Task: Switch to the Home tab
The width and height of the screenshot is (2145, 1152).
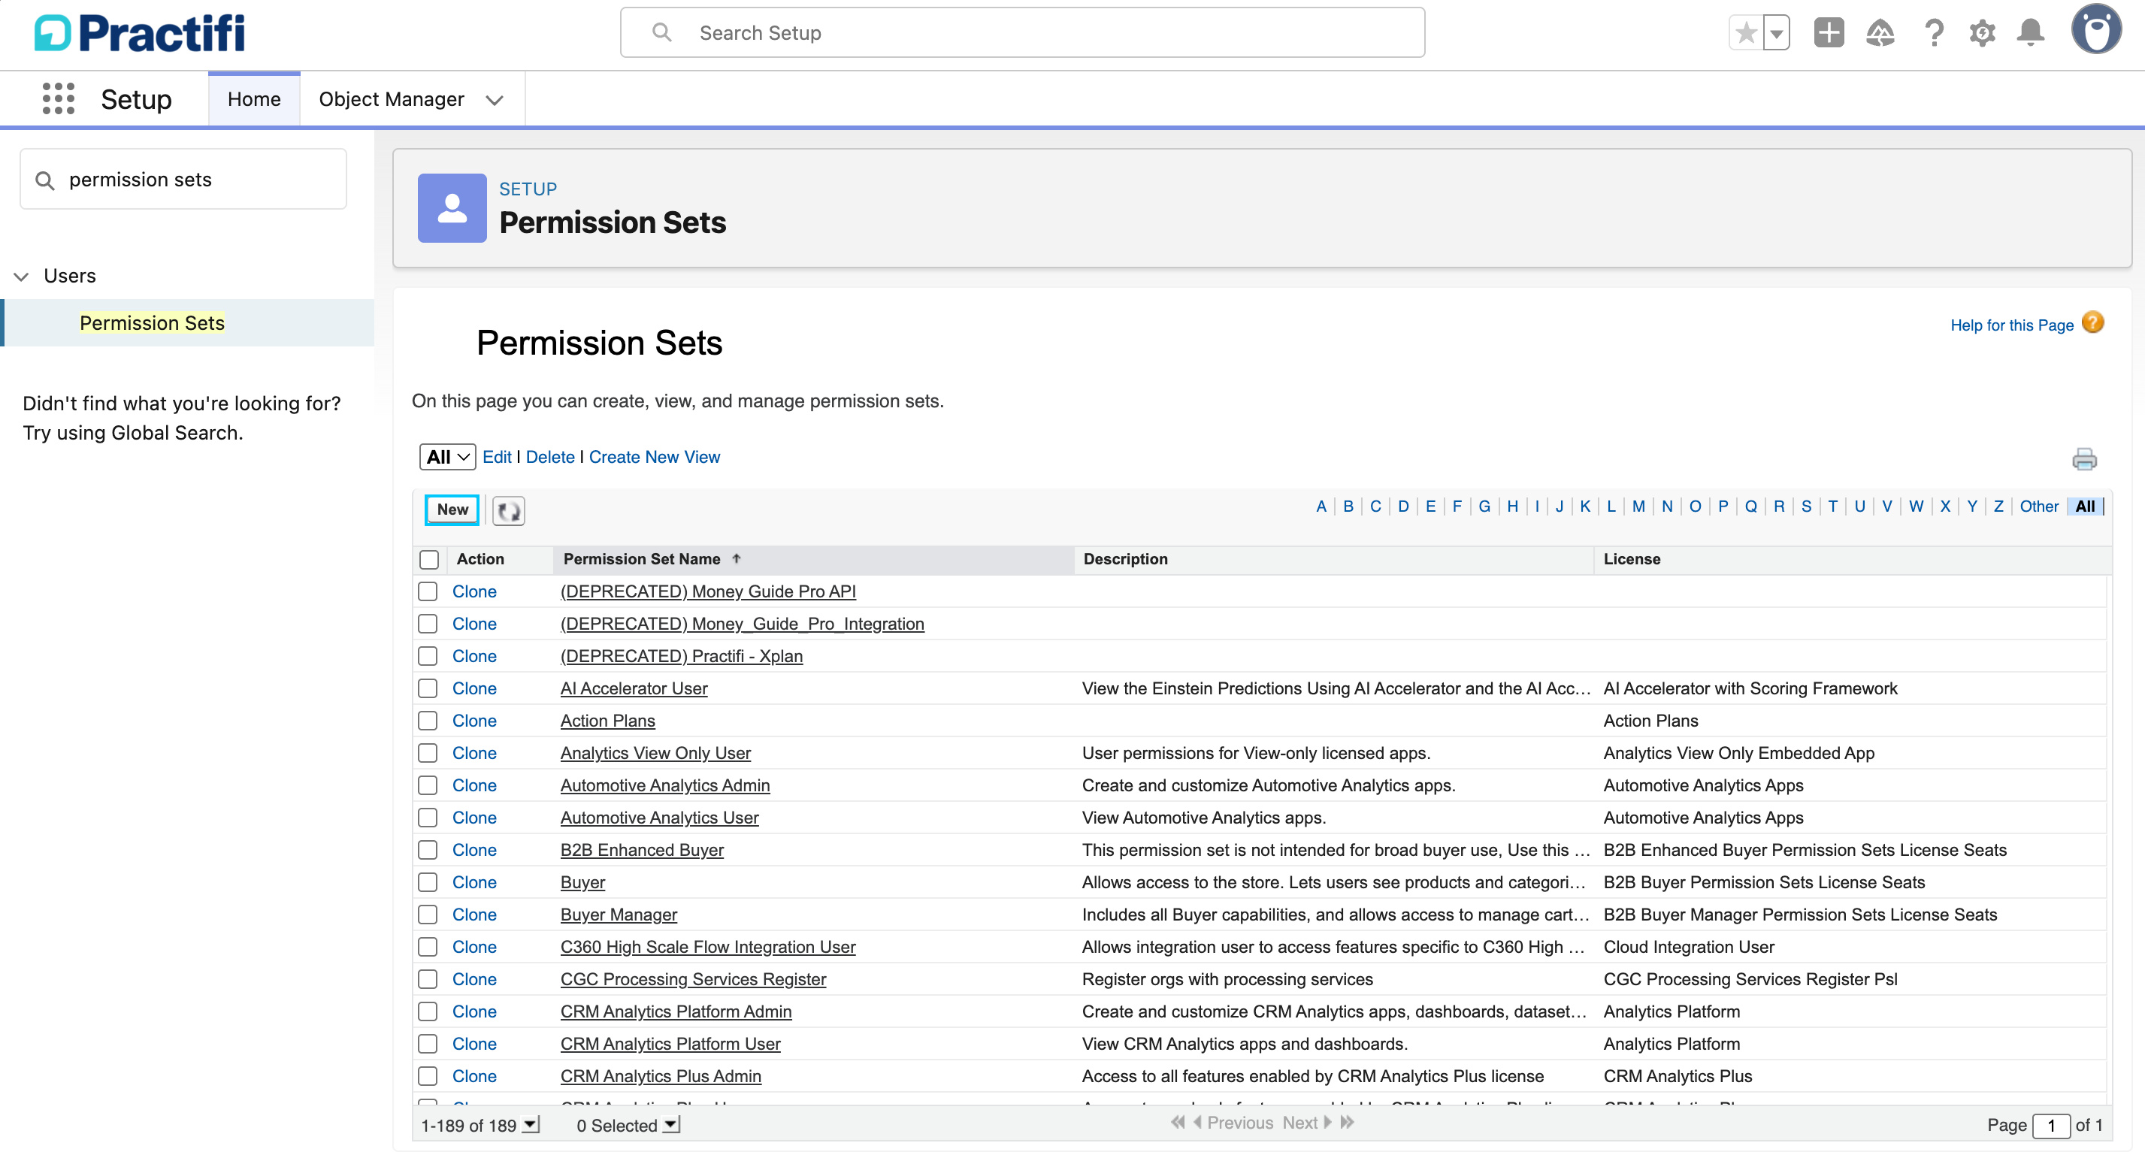Action: click(x=254, y=99)
